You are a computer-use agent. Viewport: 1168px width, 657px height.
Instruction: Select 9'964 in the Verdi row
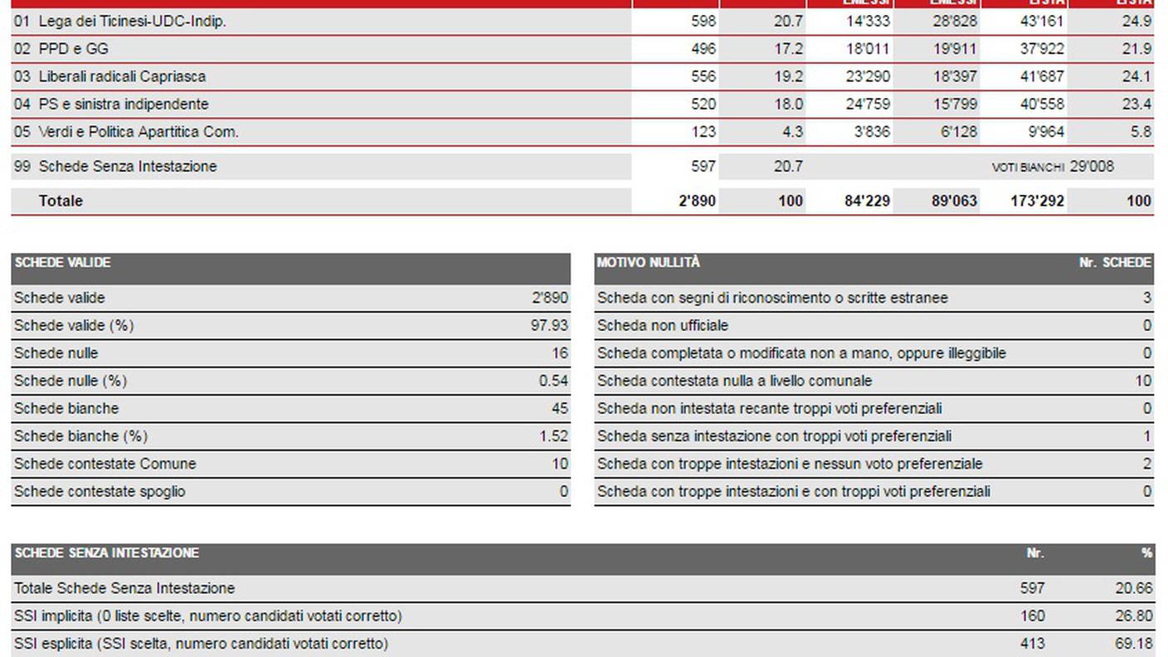1045,132
